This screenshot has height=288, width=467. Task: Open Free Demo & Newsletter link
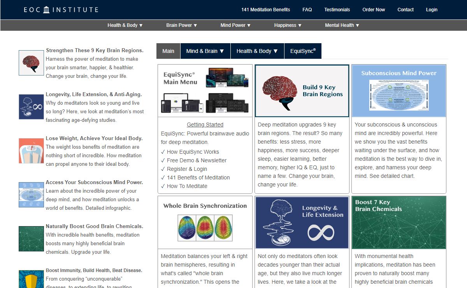coord(197,160)
